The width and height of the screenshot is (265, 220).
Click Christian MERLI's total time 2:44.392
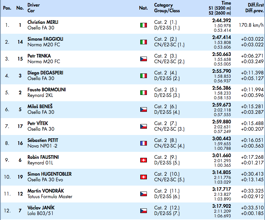(x=222, y=21)
